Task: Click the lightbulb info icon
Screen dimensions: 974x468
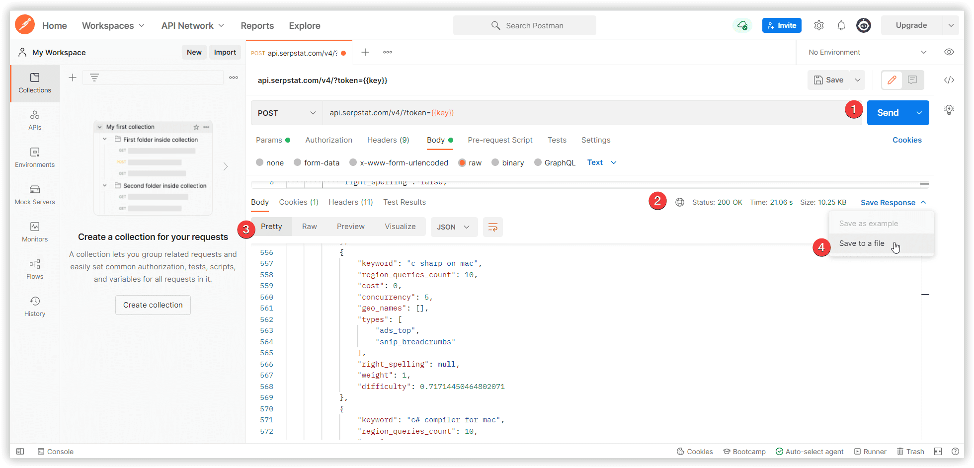Action: pyautogui.click(x=949, y=110)
